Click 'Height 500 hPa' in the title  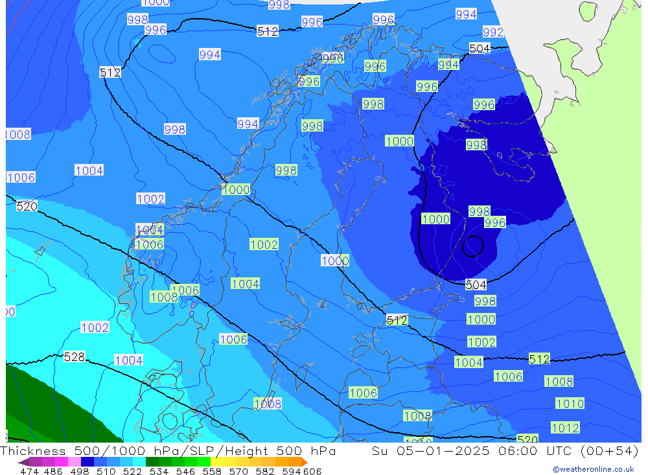[281, 450]
